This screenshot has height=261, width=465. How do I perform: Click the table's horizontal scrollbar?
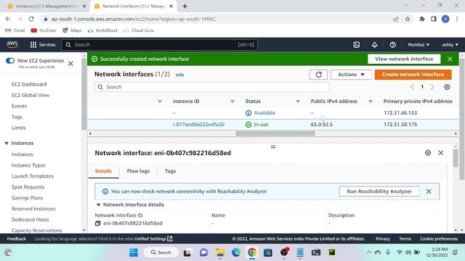pos(275,133)
